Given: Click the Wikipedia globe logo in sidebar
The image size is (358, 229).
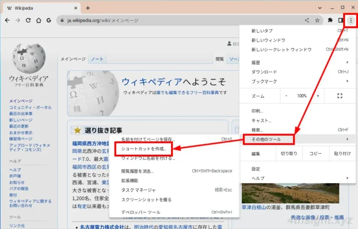Looking at the screenshot, I should point(29,58).
